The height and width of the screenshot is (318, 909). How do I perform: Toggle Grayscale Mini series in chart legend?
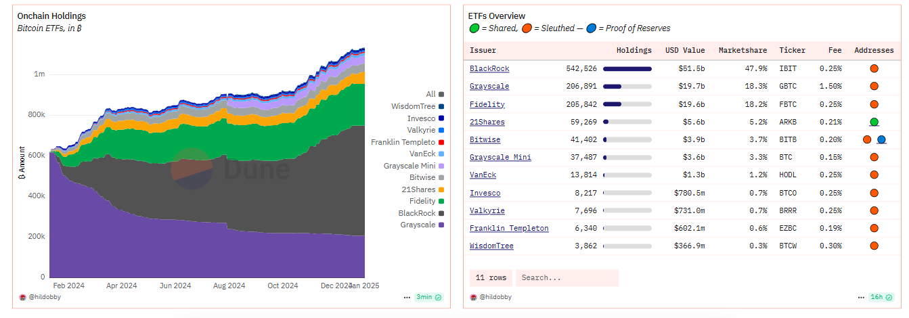[x=414, y=166]
